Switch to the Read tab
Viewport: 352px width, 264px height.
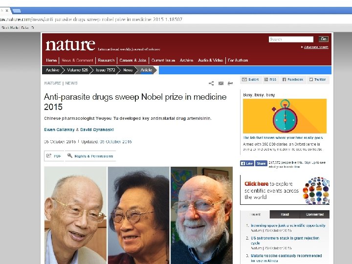point(285,215)
